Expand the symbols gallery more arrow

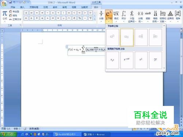coord(95,19)
